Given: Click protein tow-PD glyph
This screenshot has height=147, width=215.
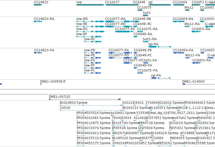Looking at the screenshot, I should pos(93,53).
